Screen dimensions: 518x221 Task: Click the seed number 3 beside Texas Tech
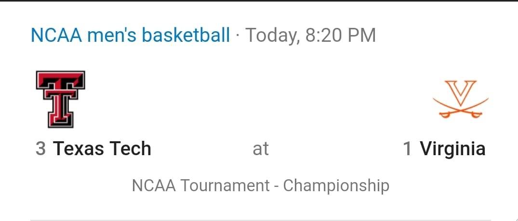pos(40,149)
